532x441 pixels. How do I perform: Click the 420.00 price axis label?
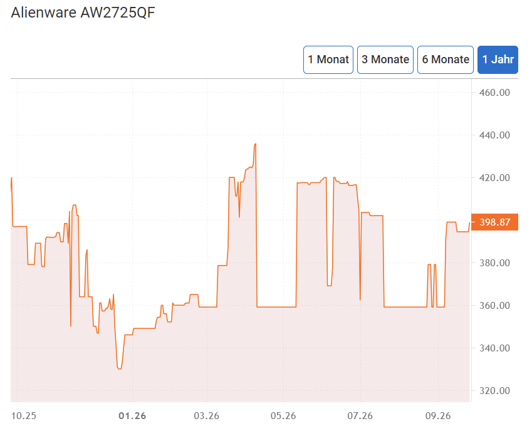494,178
